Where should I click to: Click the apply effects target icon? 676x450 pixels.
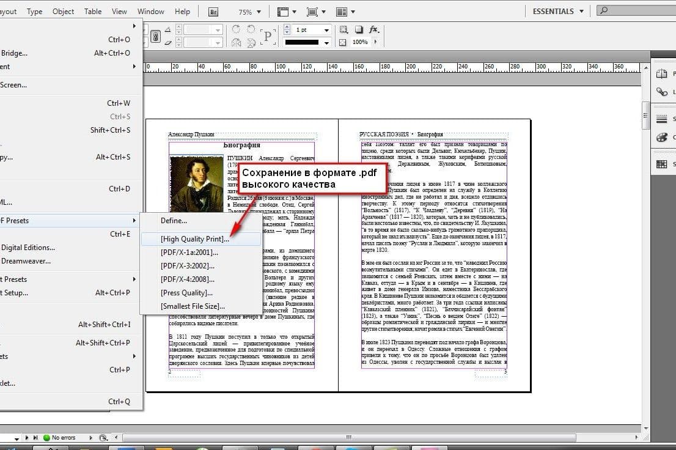tap(344, 29)
